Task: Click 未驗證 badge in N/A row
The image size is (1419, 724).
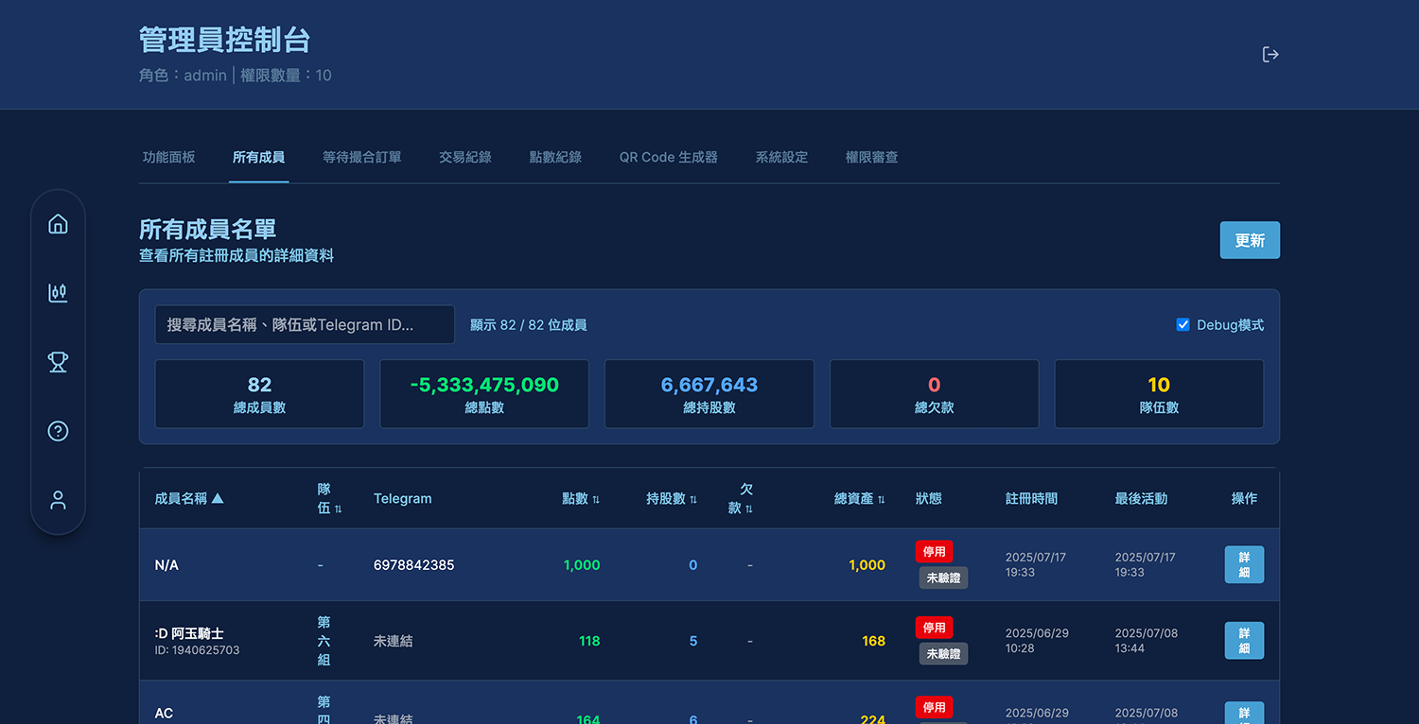Action: (943, 577)
